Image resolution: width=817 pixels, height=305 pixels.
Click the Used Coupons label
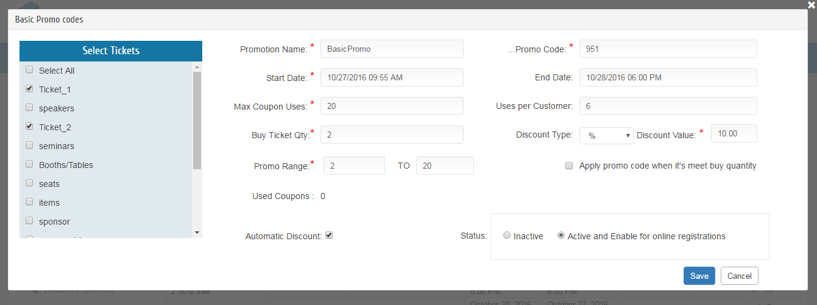pyautogui.click(x=283, y=196)
